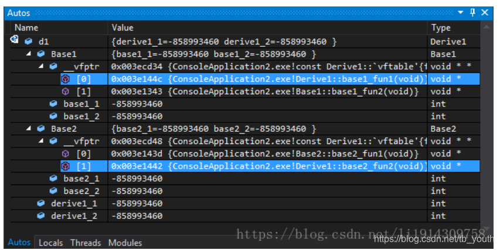Select the derive1_2 row
Image resolution: width=500 pixels, height=250 pixels.
(74, 216)
